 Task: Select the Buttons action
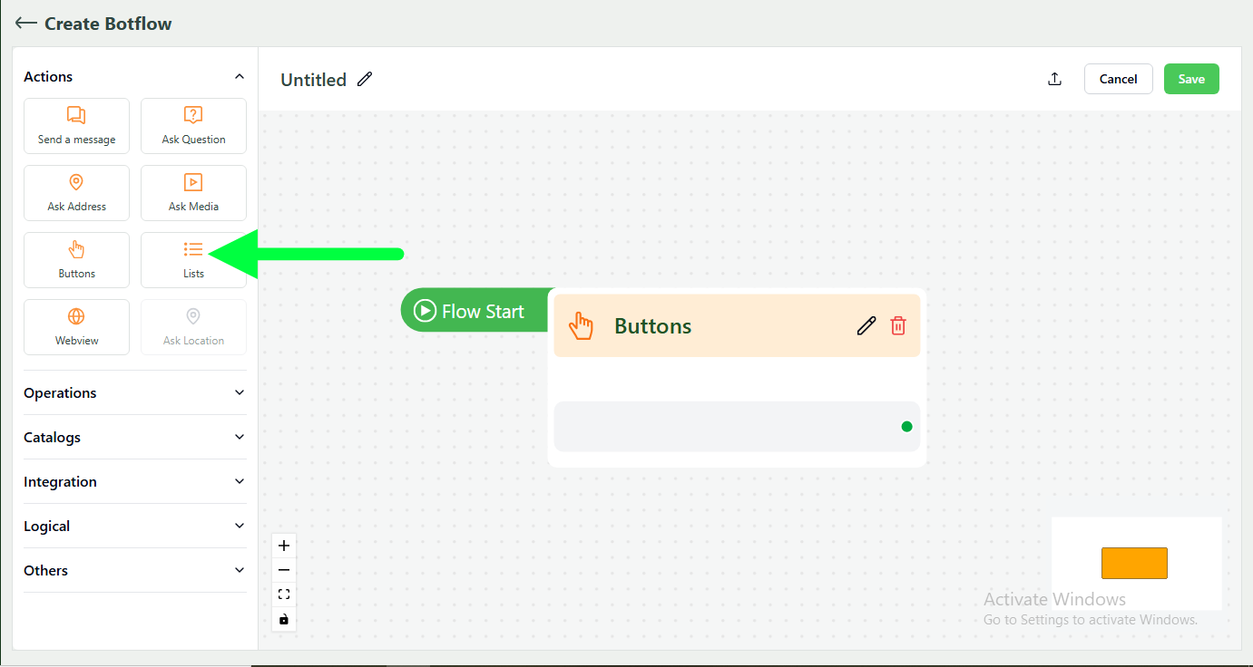tap(76, 259)
